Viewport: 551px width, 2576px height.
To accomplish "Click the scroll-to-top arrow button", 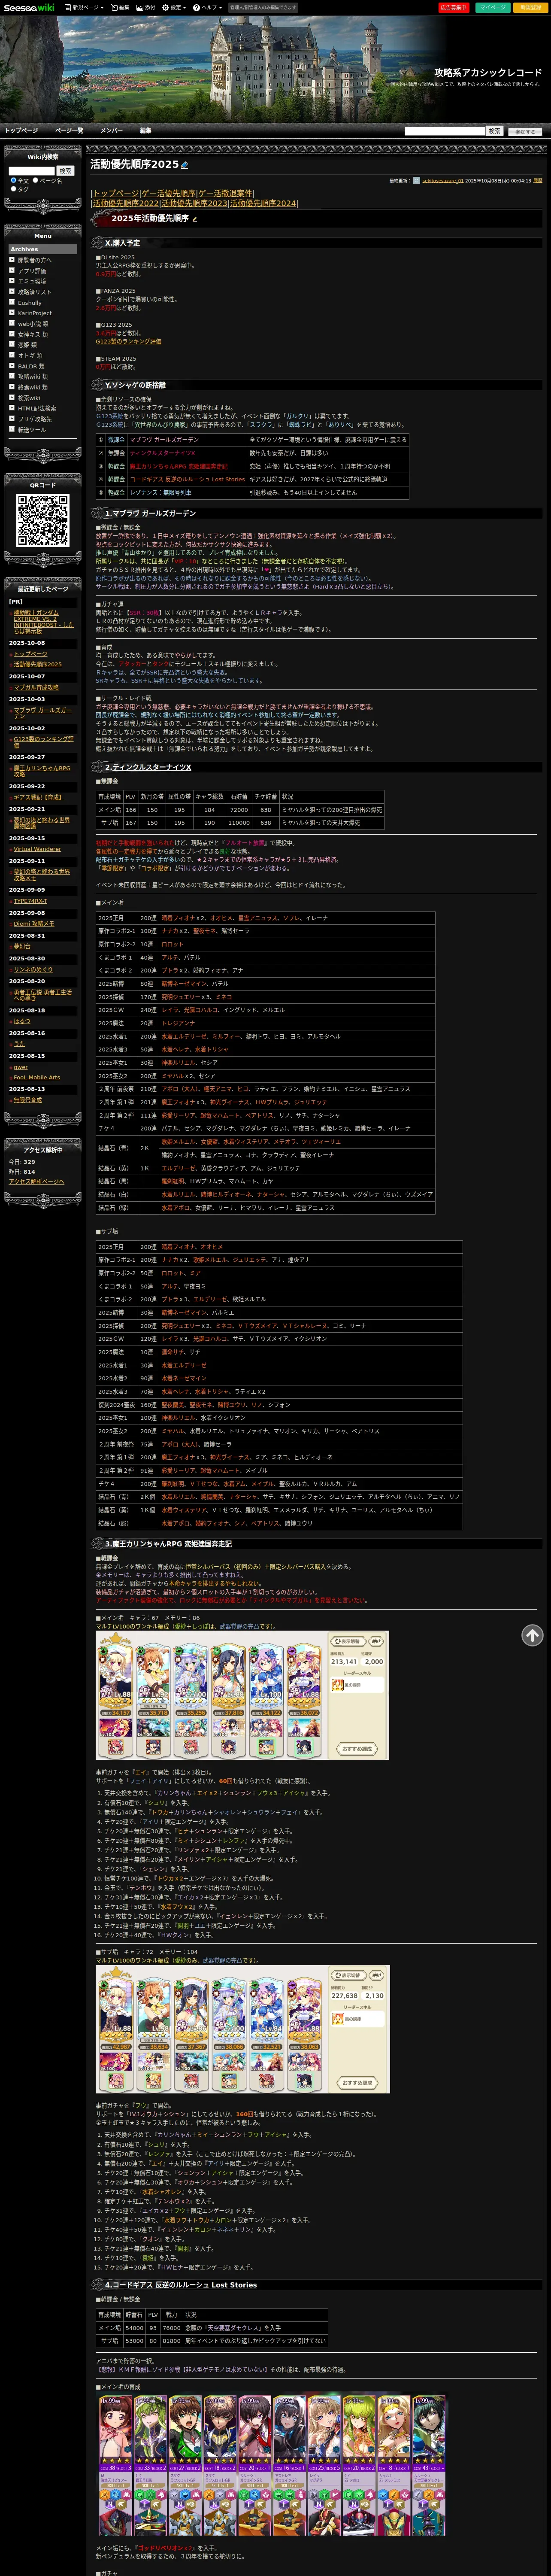I will (x=532, y=1635).
